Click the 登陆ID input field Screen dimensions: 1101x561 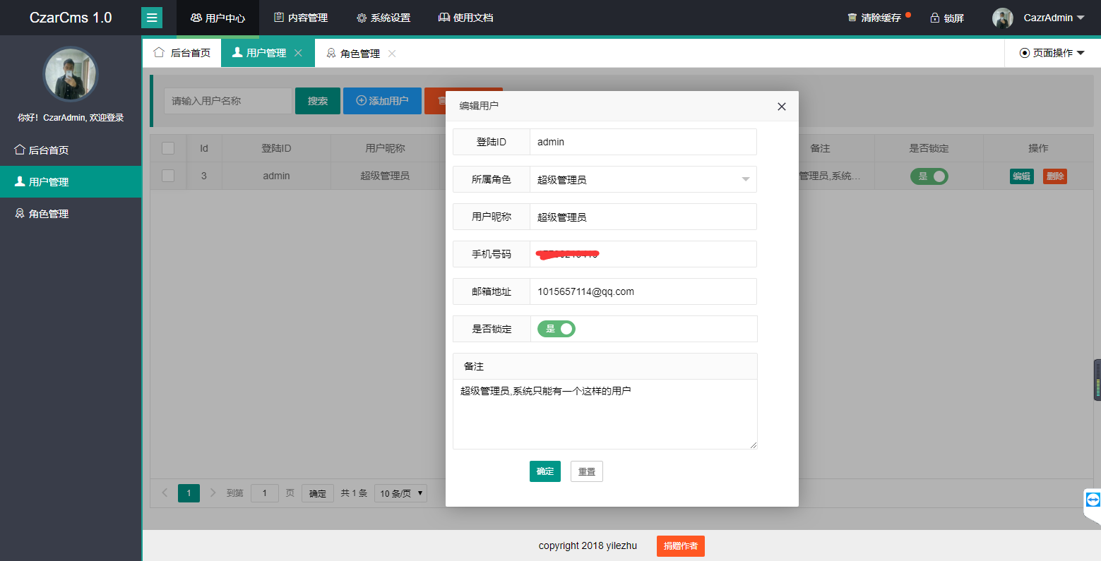(643, 142)
